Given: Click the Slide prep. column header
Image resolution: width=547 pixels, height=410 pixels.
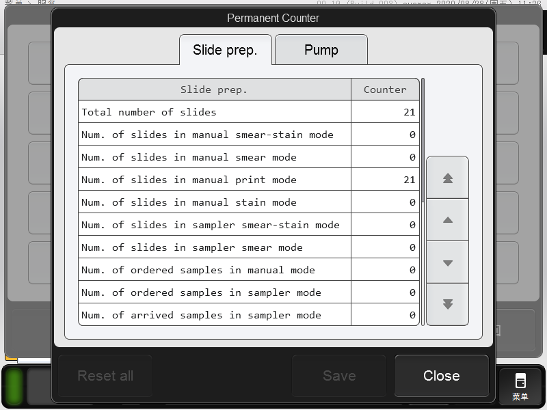Looking at the screenshot, I should (x=214, y=90).
